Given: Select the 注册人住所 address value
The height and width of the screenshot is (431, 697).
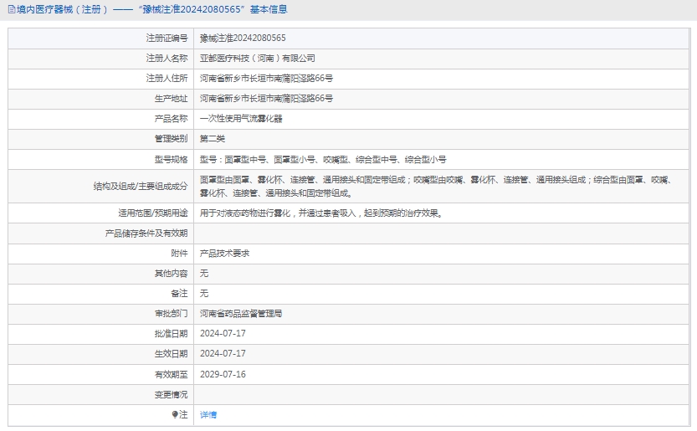Looking at the screenshot, I should pos(266,79).
